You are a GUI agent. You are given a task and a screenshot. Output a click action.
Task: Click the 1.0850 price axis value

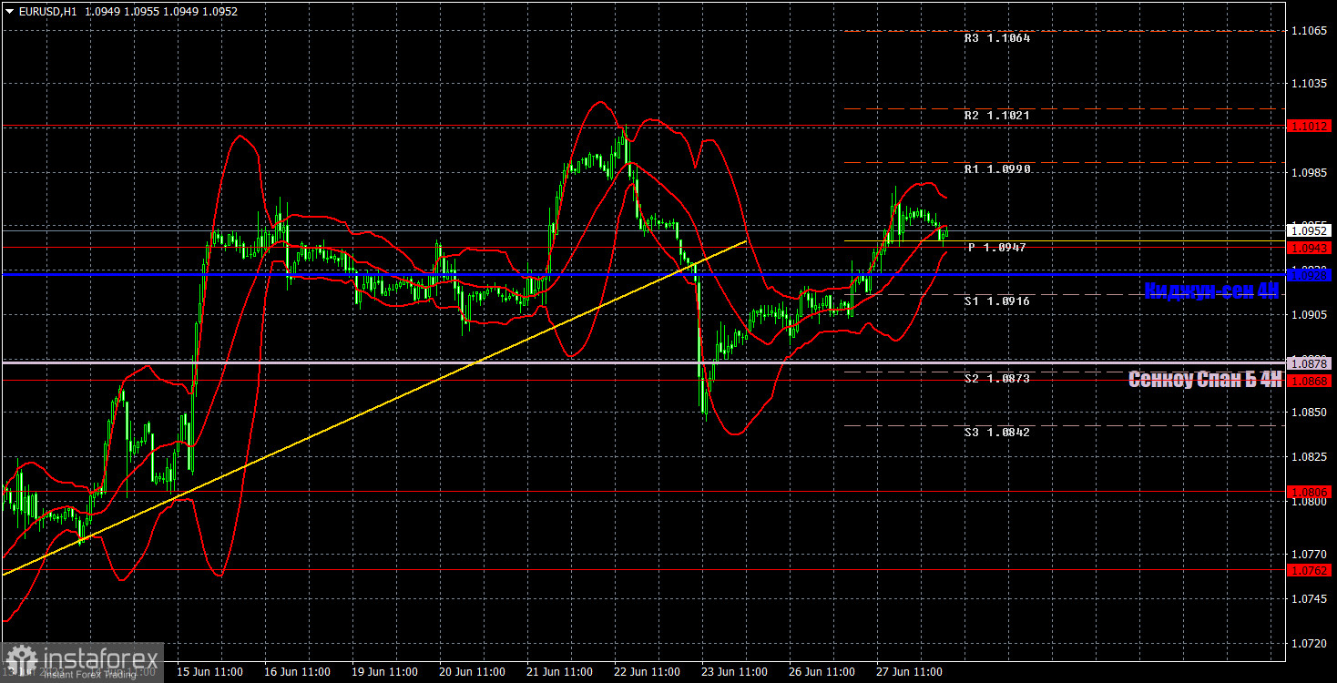tap(1308, 412)
